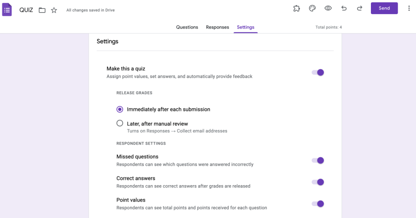This screenshot has width=416, height=218.
Task: Click the Google Forms home icon
Action: tap(7, 10)
